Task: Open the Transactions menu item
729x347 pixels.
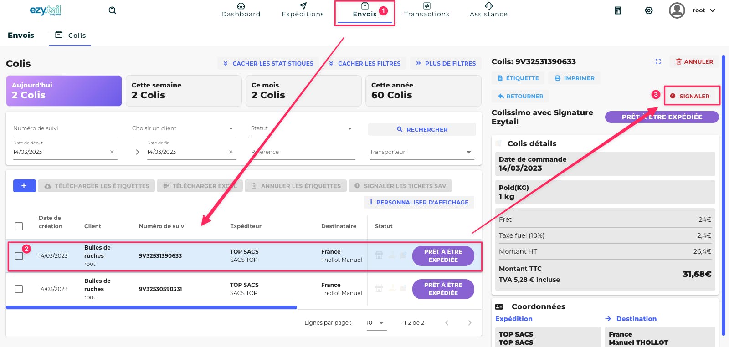Action: click(427, 10)
